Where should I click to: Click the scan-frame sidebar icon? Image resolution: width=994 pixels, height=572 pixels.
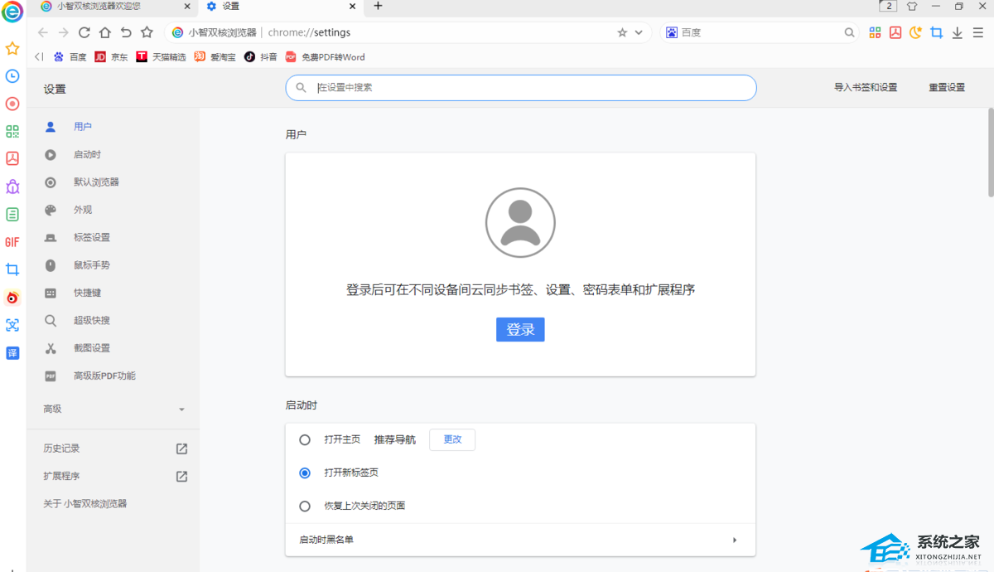12,325
